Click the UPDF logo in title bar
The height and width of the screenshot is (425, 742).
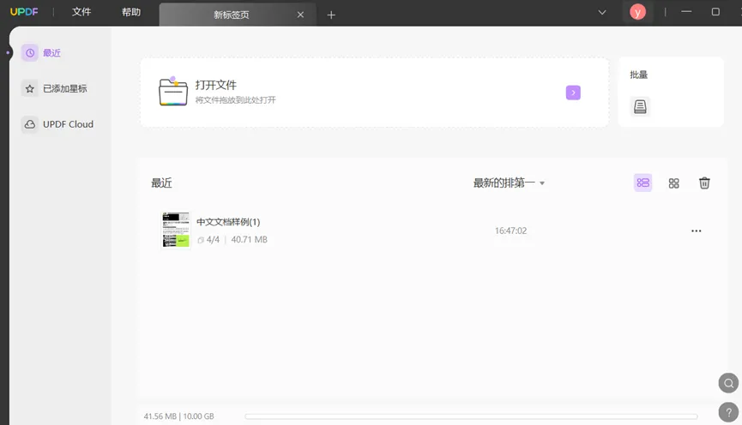(21, 13)
